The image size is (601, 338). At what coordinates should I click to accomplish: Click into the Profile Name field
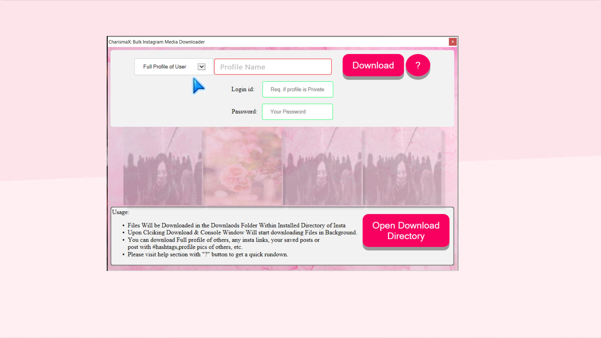coord(273,67)
